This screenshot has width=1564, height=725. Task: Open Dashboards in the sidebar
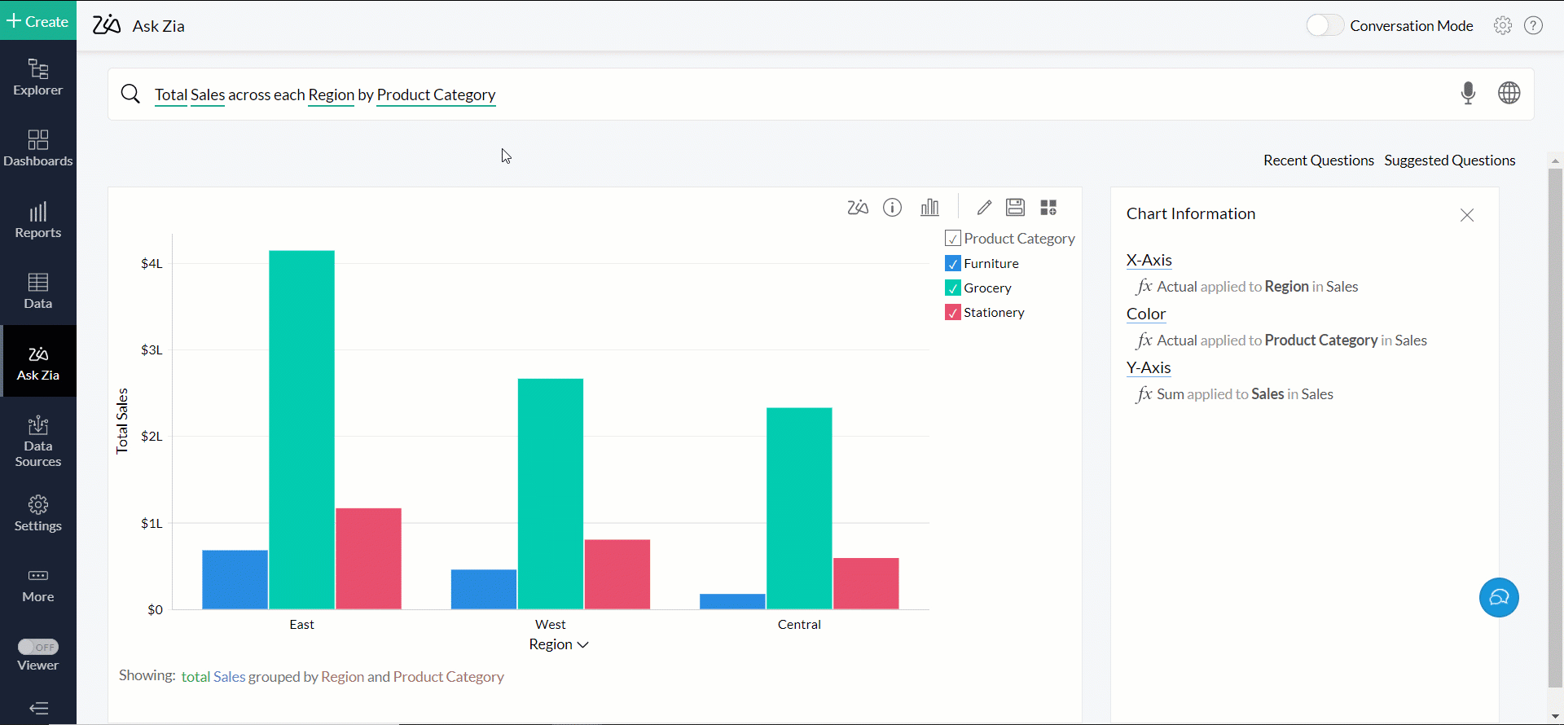point(38,148)
